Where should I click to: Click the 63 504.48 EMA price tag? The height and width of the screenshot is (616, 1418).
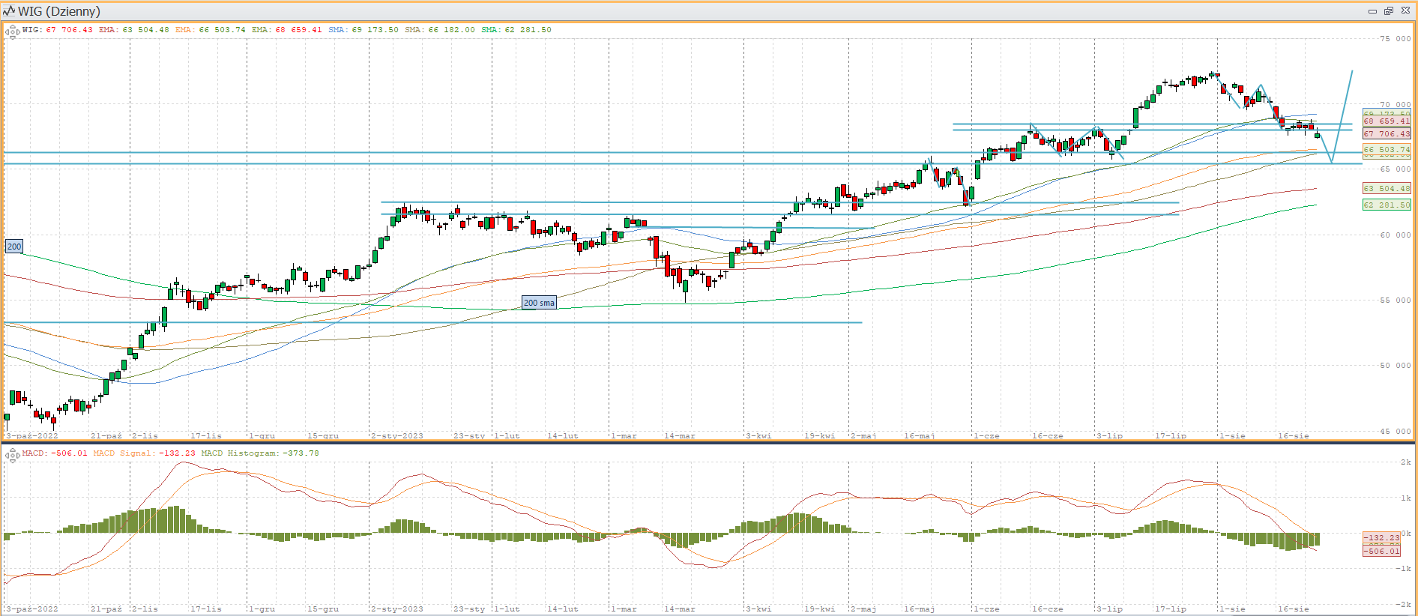[x=1387, y=189]
